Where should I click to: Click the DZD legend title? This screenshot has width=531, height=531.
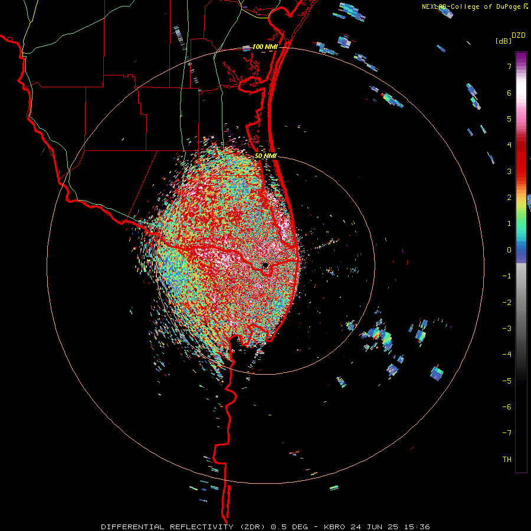pyautogui.click(x=519, y=35)
